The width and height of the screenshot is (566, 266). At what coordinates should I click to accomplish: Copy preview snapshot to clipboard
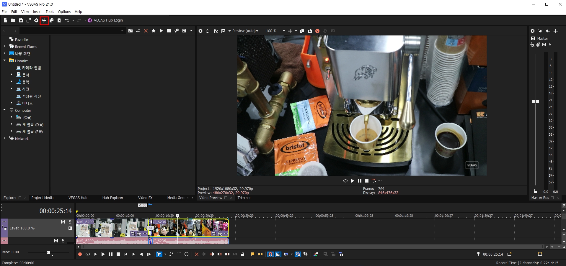pos(302,31)
